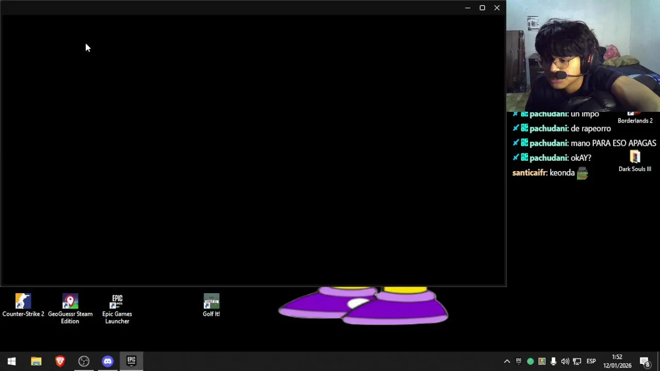This screenshot has width=660, height=371.
Task: Click the green circle tray icon
Action: coord(530,361)
